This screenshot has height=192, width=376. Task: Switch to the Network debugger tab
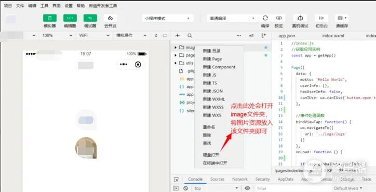[x=240, y=180]
